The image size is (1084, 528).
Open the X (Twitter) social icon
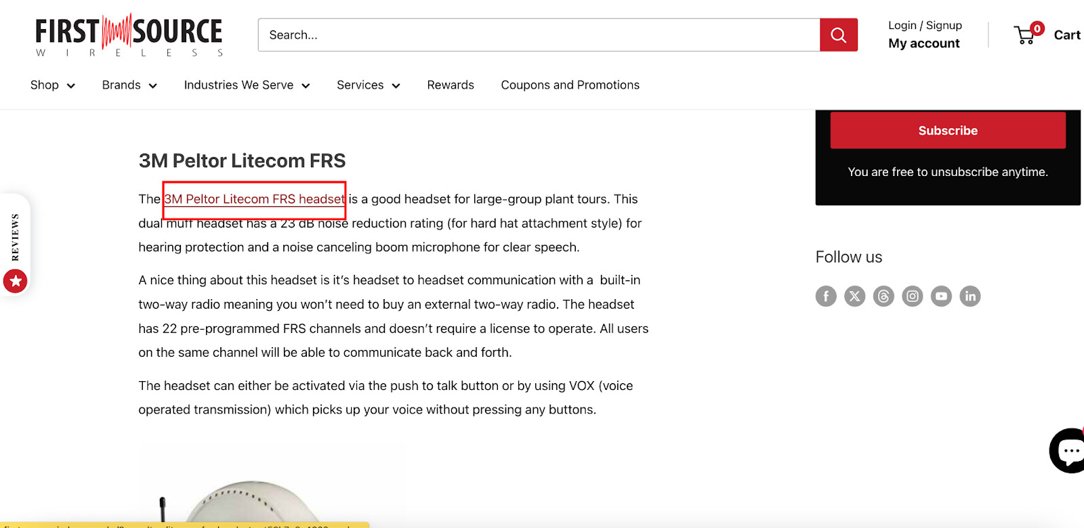(855, 296)
